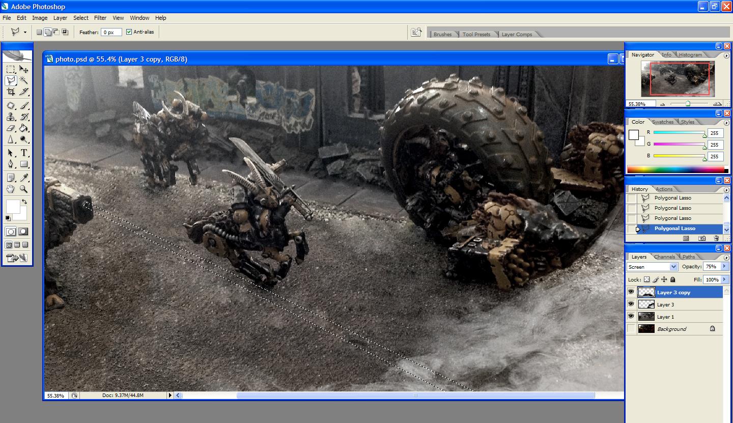
Task: Select the Dodge tool
Action: pyautogui.click(x=23, y=139)
